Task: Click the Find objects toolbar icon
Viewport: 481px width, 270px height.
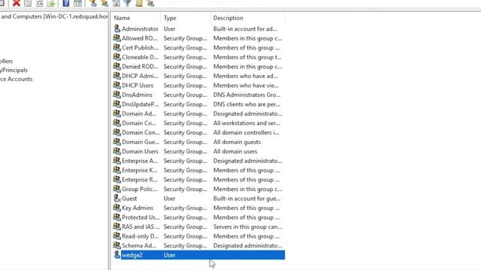Action: [139, 3]
